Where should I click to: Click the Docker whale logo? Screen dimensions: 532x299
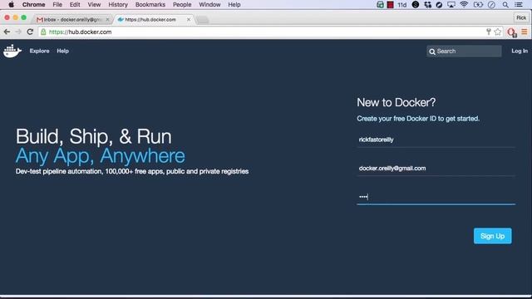(x=12, y=51)
